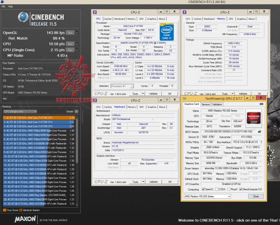The width and height of the screenshot is (280, 225).
Task: Run the CPU benchmark
Action: tap(70, 44)
